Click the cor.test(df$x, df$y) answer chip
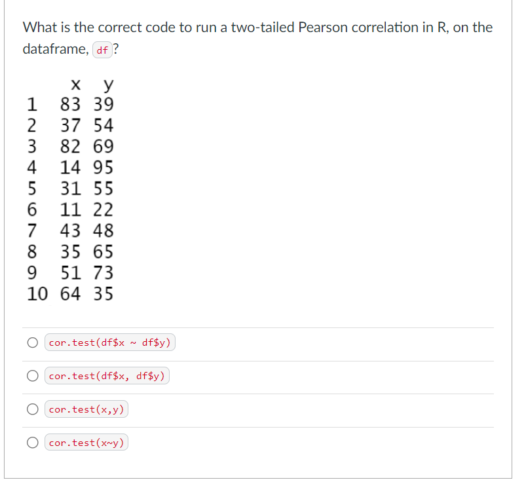526x480 pixels. [107, 375]
